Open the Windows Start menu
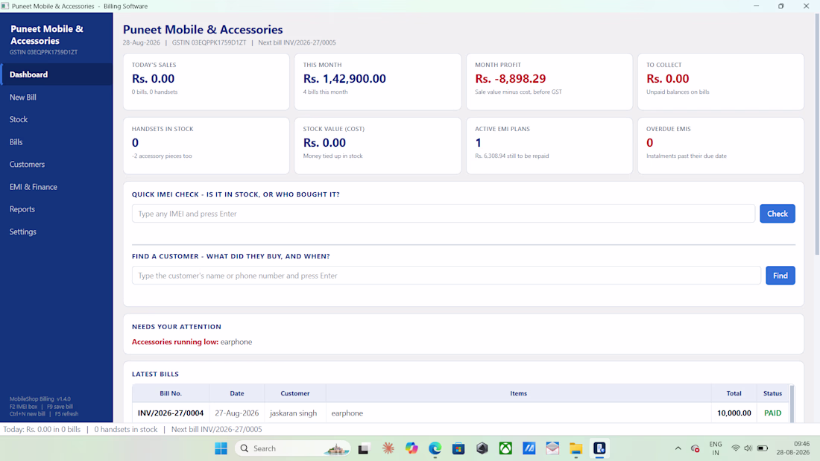 pos(221,448)
